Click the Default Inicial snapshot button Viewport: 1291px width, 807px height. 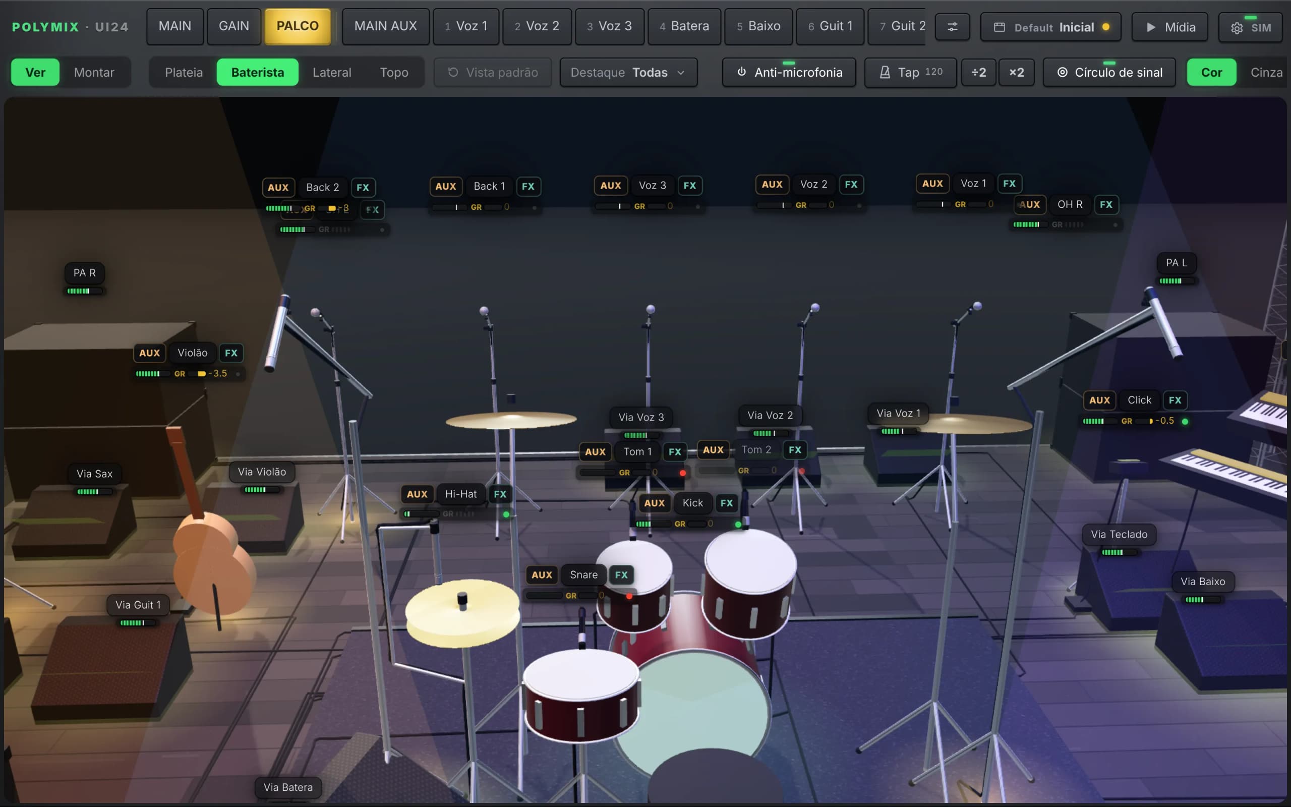1050,27
